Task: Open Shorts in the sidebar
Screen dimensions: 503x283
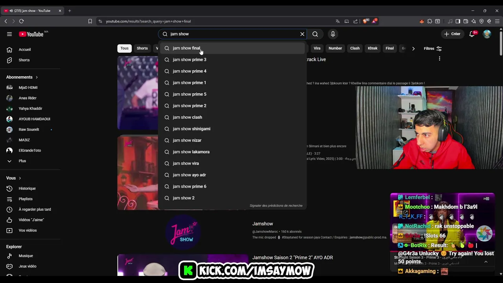Action: (x=30, y=60)
